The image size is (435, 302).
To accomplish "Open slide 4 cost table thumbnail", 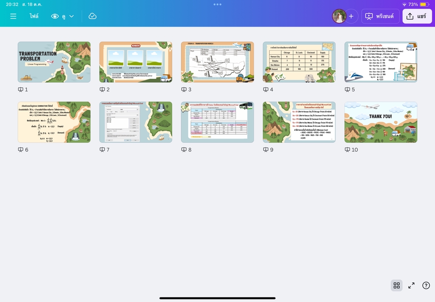I will pos(299,62).
